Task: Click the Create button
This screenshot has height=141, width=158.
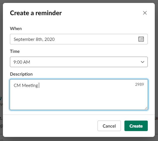Action: pos(136,126)
